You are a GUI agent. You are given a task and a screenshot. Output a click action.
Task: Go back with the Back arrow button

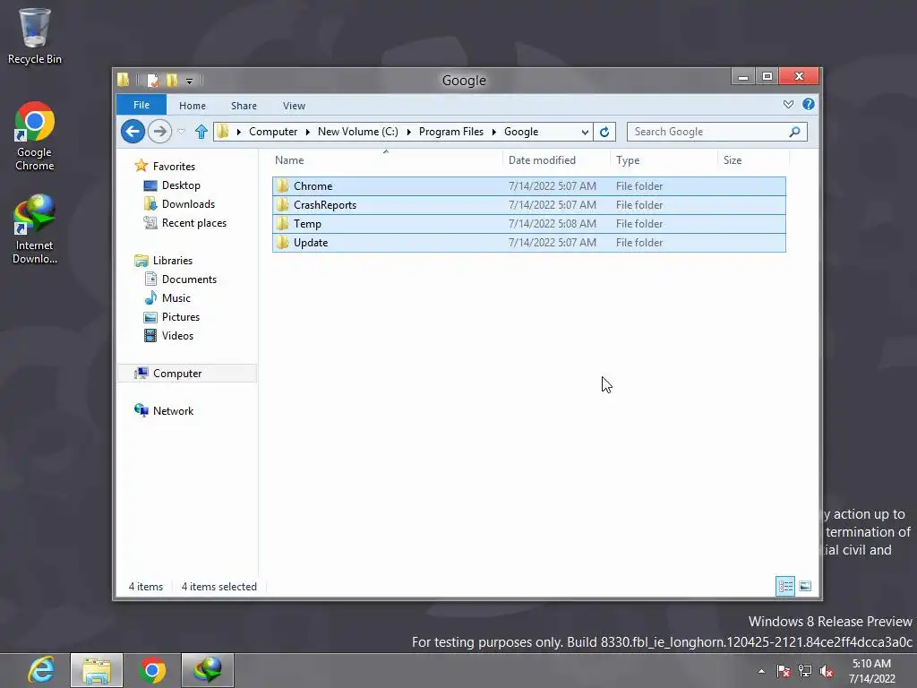pyautogui.click(x=133, y=131)
